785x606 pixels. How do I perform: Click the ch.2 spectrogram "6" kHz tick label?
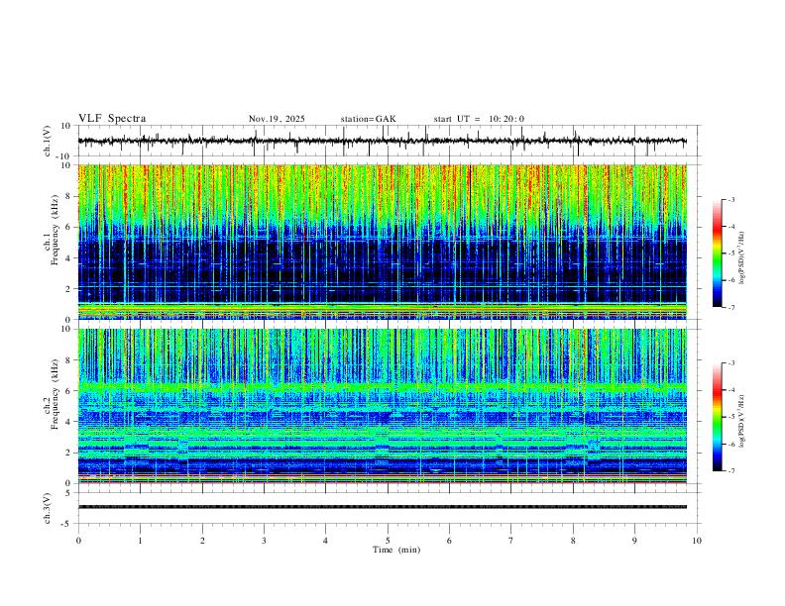pyautogui.click(x=68, y=391)
